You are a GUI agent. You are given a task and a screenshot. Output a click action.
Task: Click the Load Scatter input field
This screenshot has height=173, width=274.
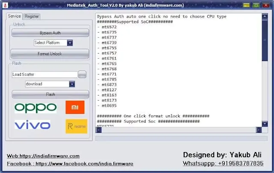(45, 75)
